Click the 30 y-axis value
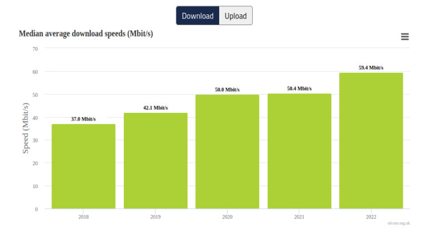The height and width of the screenshot is (239, 424). point(35,141)
